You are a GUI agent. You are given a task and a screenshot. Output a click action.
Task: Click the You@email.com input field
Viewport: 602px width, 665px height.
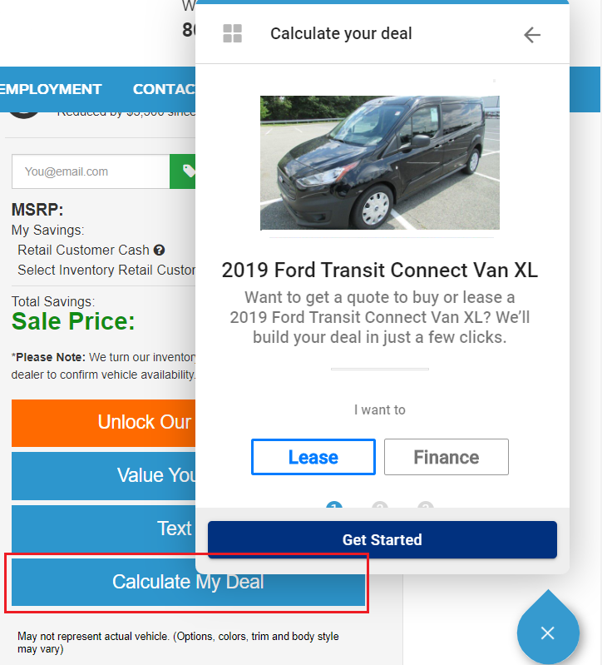point(91,171)
